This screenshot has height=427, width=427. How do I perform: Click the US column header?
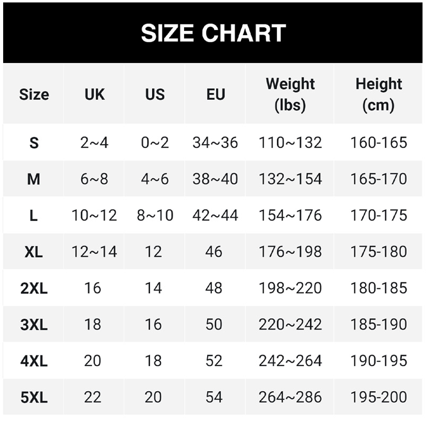coord(155,94)
